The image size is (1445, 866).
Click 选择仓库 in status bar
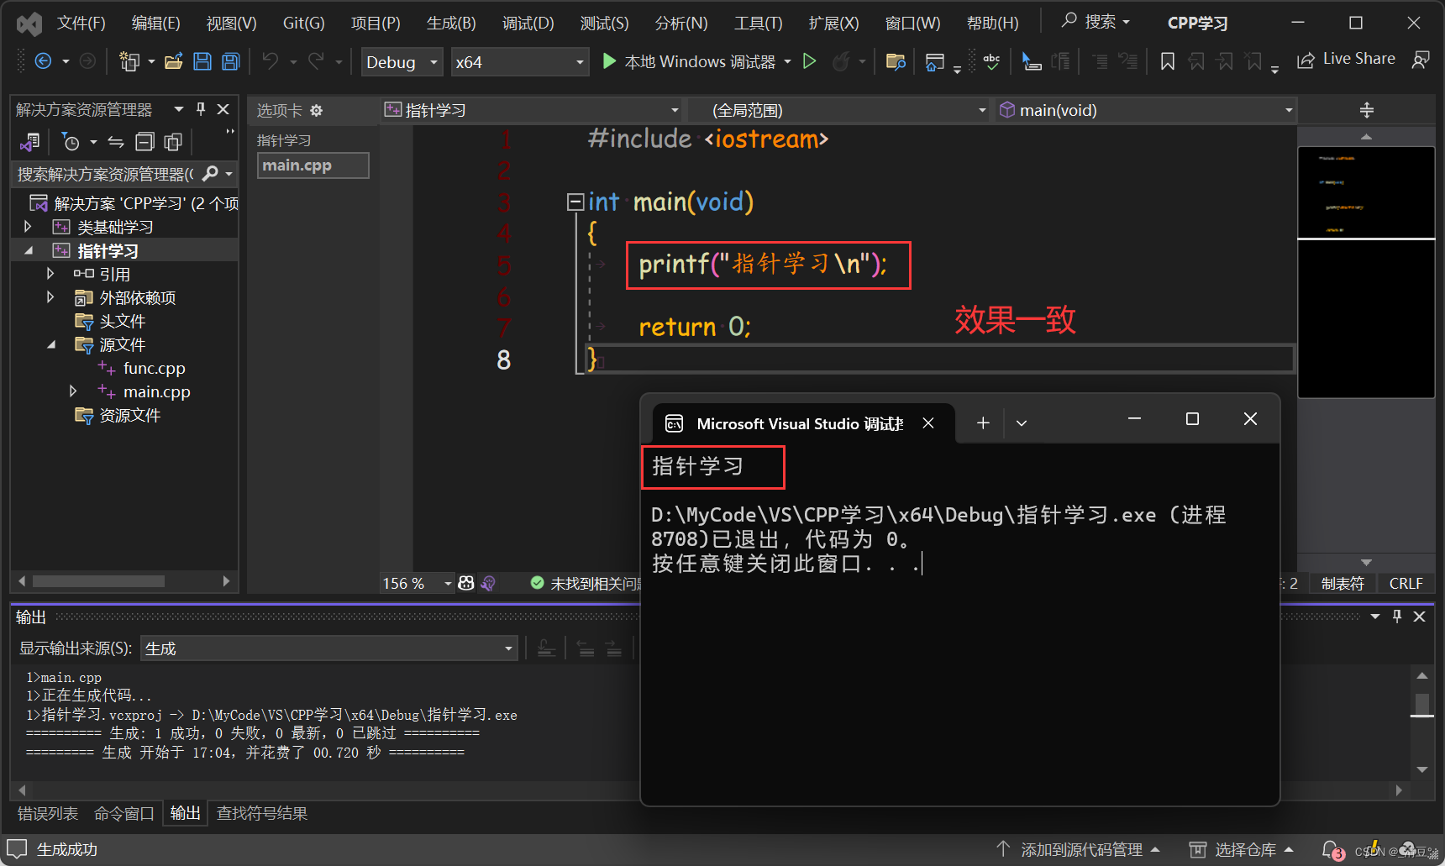tap(1242, 850)
